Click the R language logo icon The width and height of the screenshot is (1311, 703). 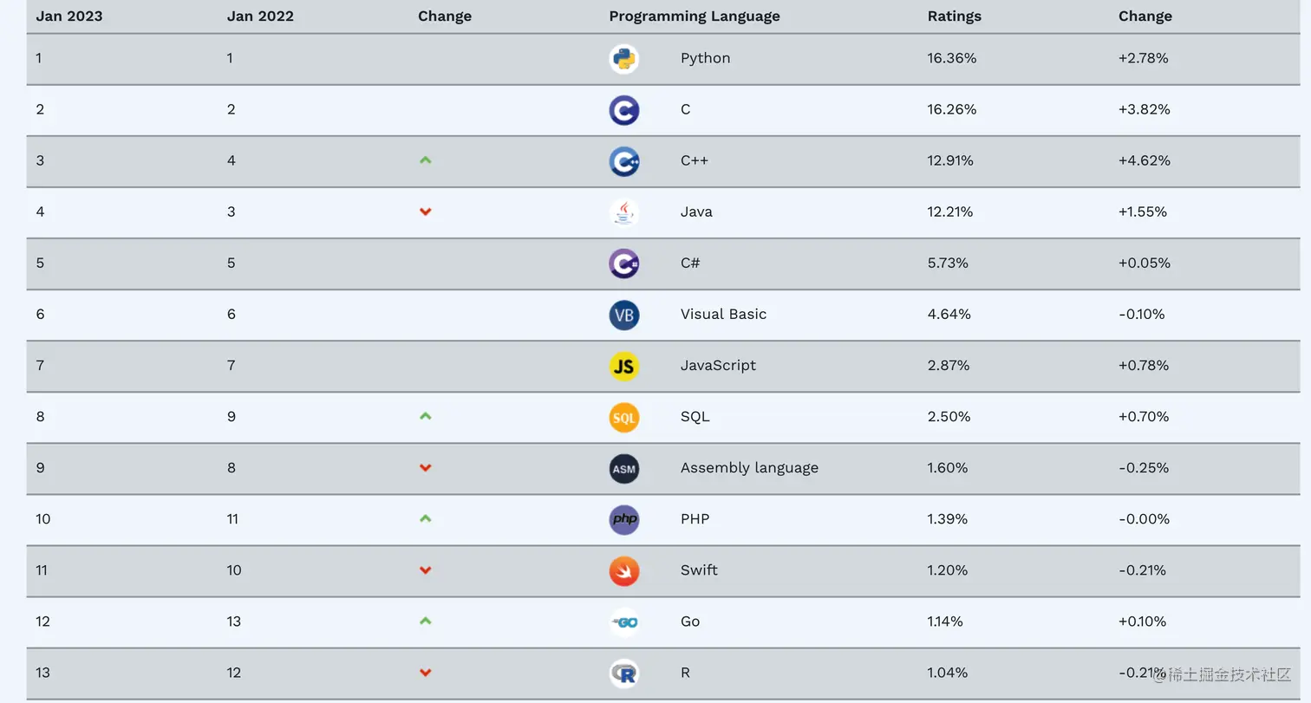623,673
